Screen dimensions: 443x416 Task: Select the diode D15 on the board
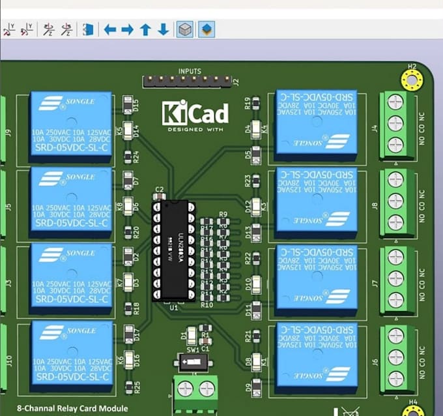tap(128, 105)
